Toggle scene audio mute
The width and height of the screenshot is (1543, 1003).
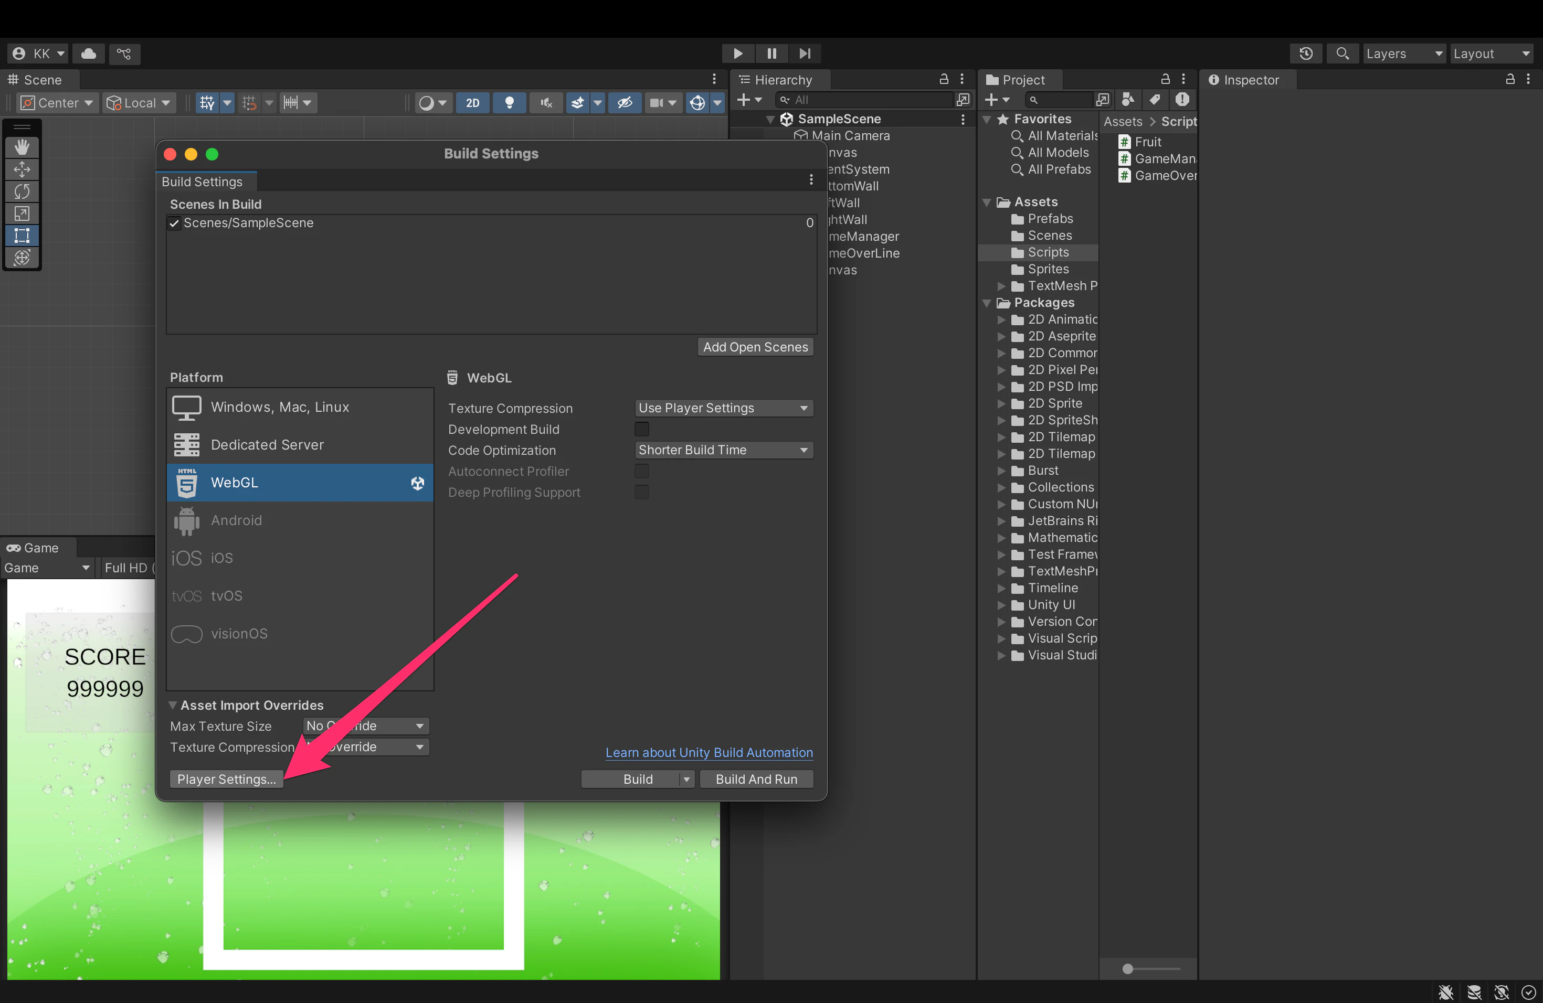tap(546, 102)
